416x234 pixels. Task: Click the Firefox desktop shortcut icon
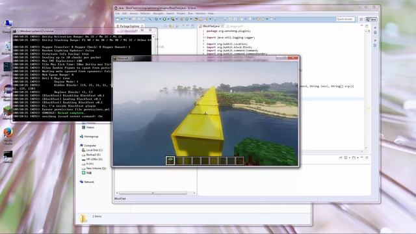[x=8, y=133]
